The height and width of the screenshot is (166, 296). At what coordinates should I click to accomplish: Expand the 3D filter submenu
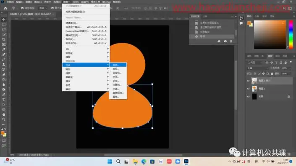(x=86, y=49)
